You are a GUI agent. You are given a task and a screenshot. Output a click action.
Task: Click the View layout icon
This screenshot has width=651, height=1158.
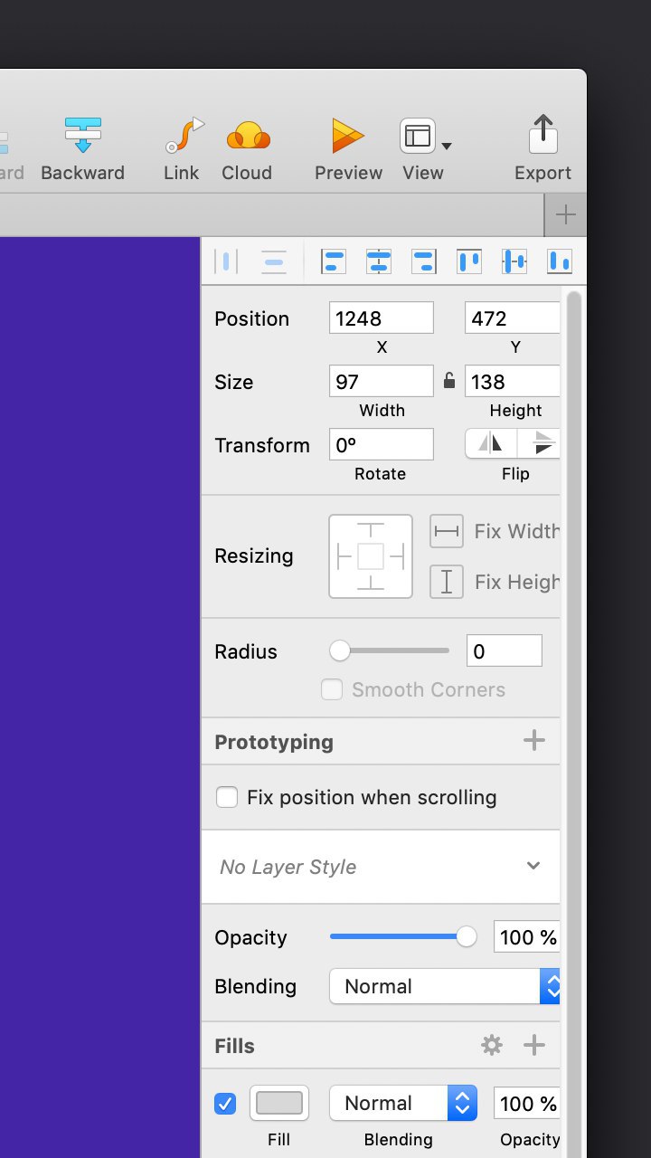point(418,136)
